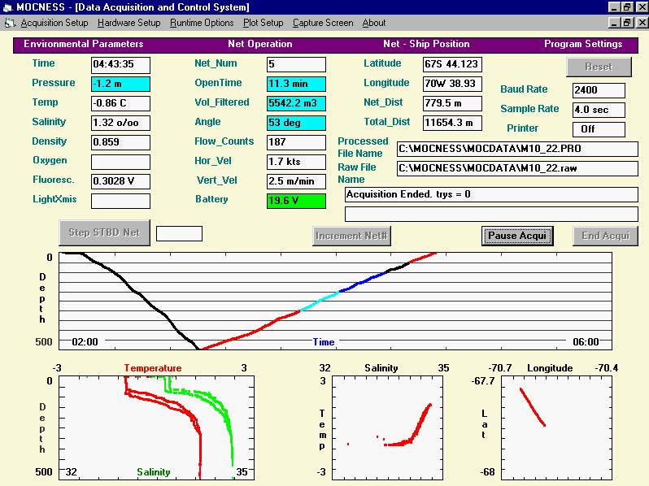Click the Pause Acqui button

[x=517, y=236]
